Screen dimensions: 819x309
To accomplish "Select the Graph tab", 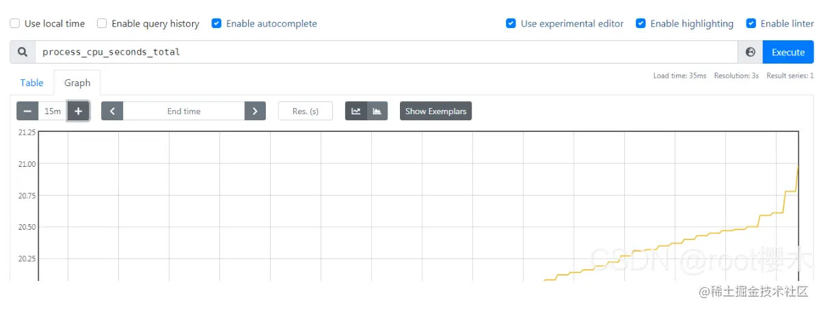I will [77, 83].
